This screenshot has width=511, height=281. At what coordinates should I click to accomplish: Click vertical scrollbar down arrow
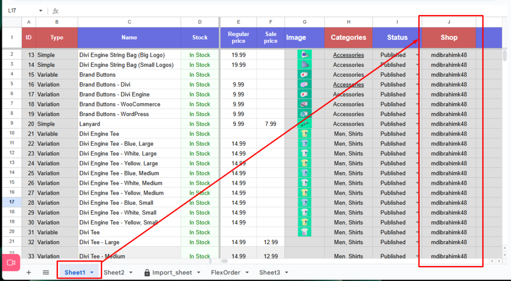tap(505, 255)
